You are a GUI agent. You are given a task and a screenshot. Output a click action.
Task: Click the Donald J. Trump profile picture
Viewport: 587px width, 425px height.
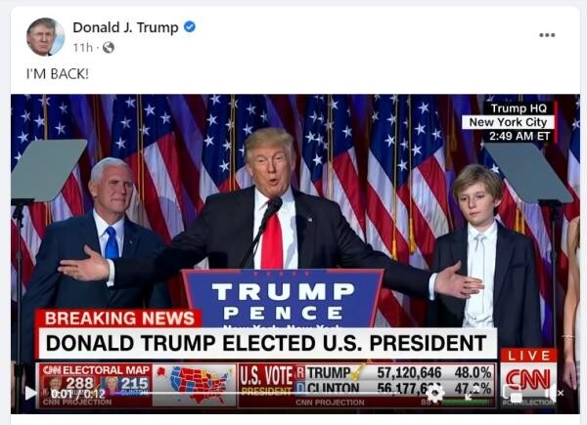(x=45, y=36)
